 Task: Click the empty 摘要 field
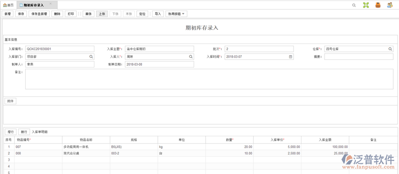pos(359,57)
